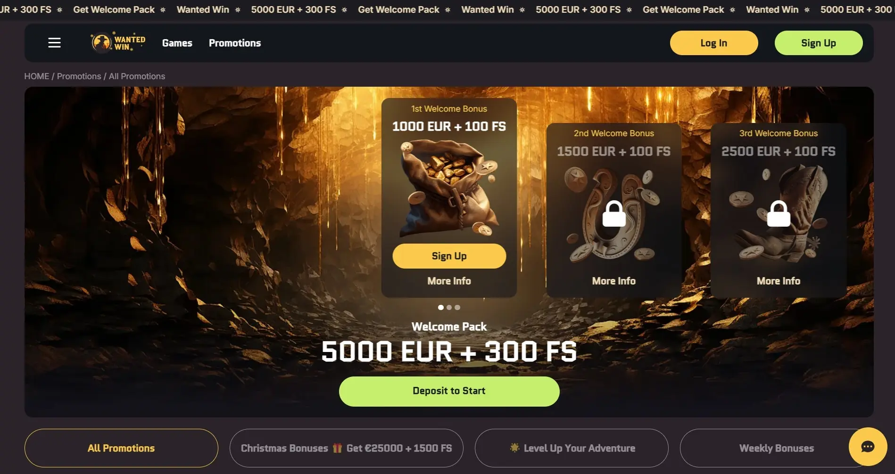The width and height of the screenshot is (895, 474).
Task: Select the second carousel dot
Action: (x=449, y=307)
